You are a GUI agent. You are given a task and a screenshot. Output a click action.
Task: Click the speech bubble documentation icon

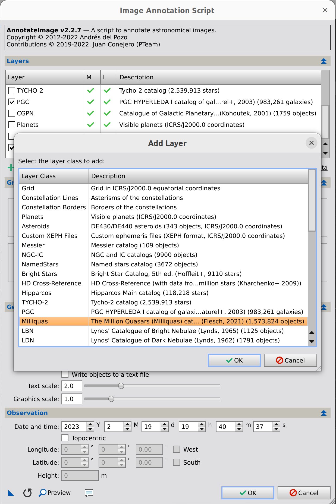click(89, 493)
